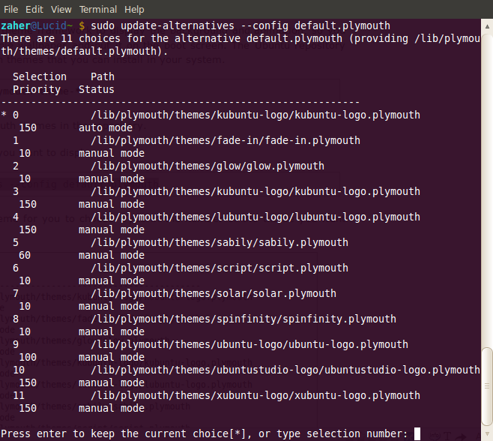The height and width of the screenshot is (441, 493).
Task: Click the spinfinity.plymouth path
Action: coord(244,319)
